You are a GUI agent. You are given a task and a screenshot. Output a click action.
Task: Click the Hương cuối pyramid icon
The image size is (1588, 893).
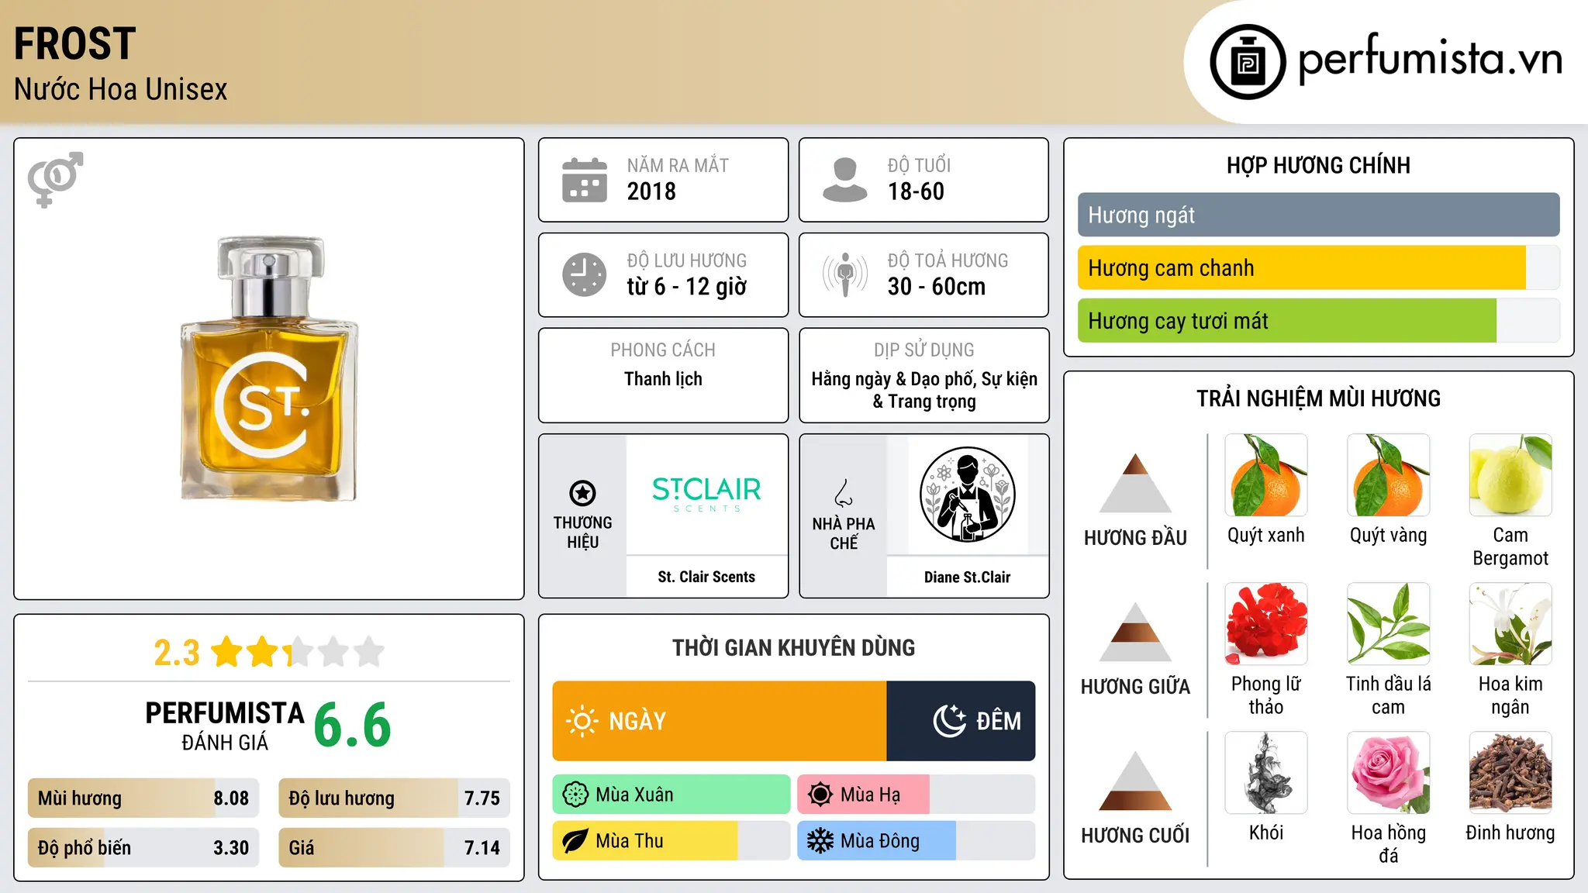click(1135, 781)
